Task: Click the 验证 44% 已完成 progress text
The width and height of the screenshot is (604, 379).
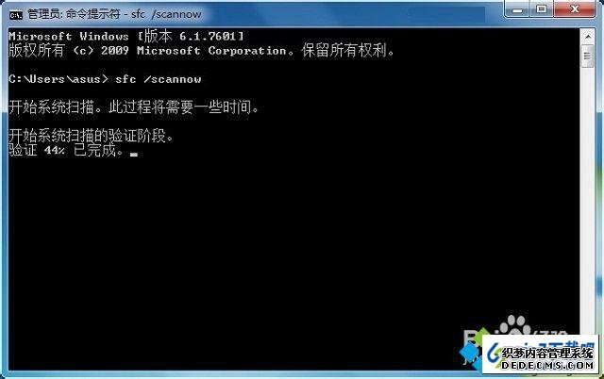Action: [x=66, y=150]
